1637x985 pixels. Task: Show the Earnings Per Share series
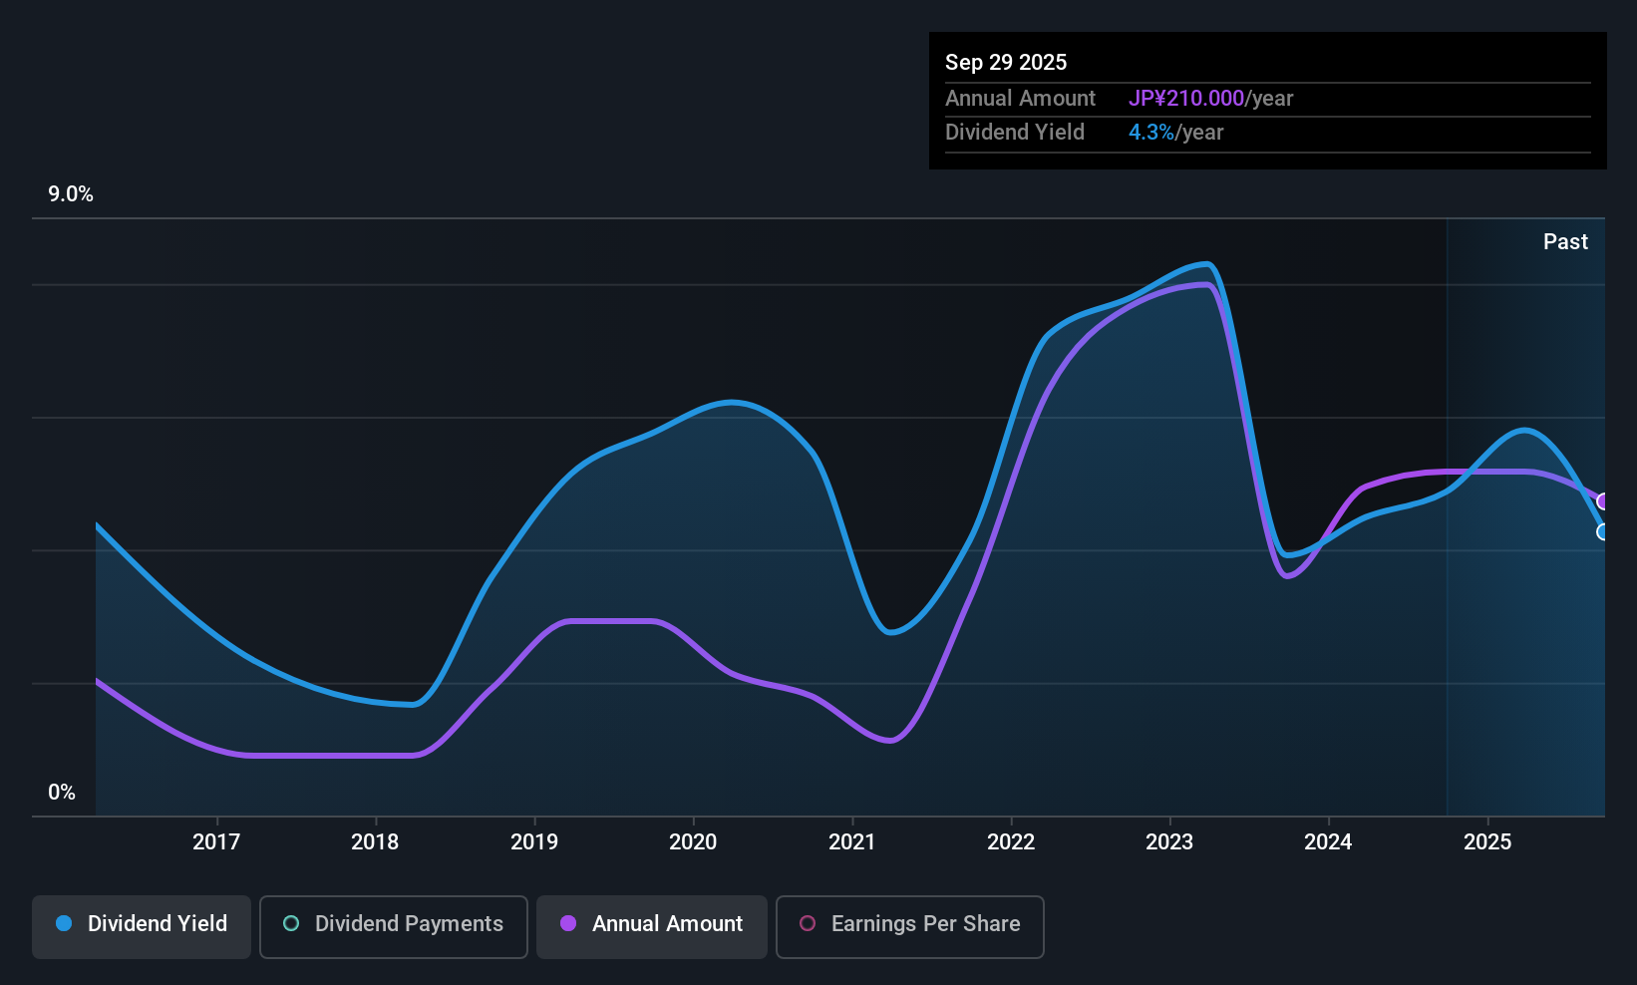909,926
